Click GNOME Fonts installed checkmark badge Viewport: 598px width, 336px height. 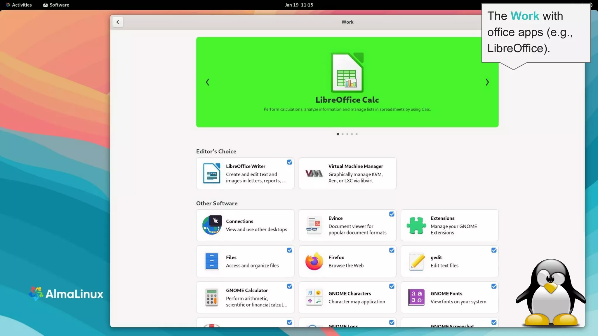494,286
